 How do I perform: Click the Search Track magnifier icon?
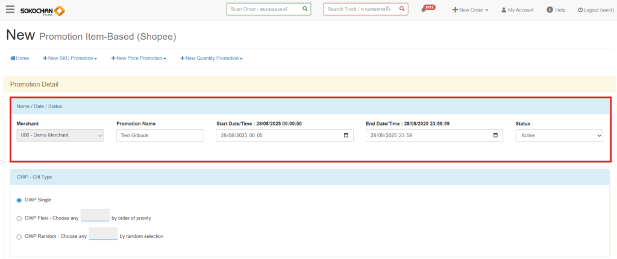click(402, 9)
